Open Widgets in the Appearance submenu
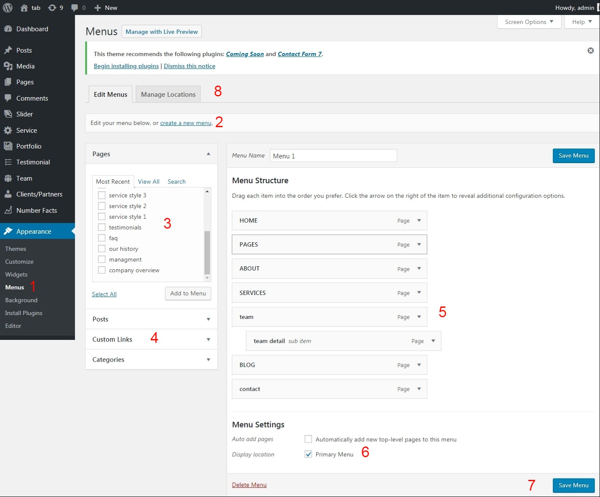This screenshot has height=497, width=600. click(16, 274)
